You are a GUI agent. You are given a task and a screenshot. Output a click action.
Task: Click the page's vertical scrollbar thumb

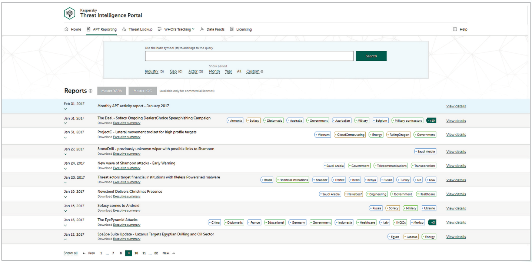tap(528, 15)
